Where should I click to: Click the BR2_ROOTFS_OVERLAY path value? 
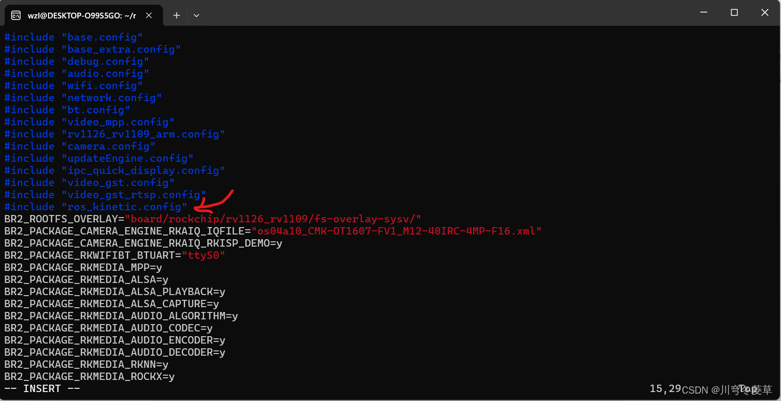pyautogui.click(x=274, y=219)
